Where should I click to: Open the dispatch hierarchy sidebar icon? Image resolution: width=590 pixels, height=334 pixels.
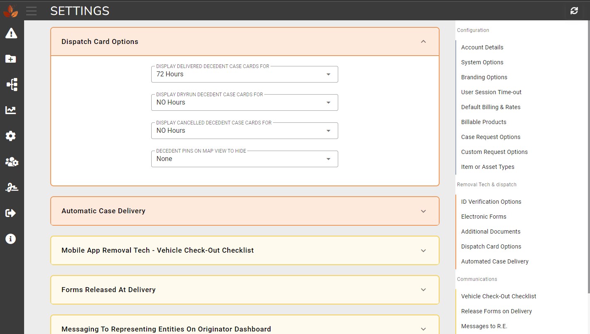coord(11,84)
